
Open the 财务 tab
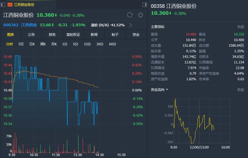[52, 35]
